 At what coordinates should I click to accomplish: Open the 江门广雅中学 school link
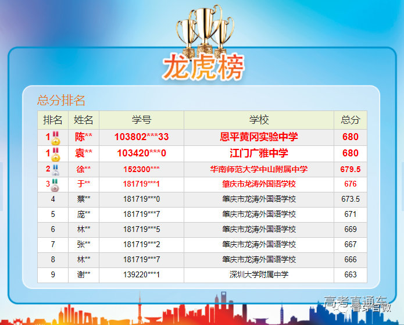coord(259,153)
